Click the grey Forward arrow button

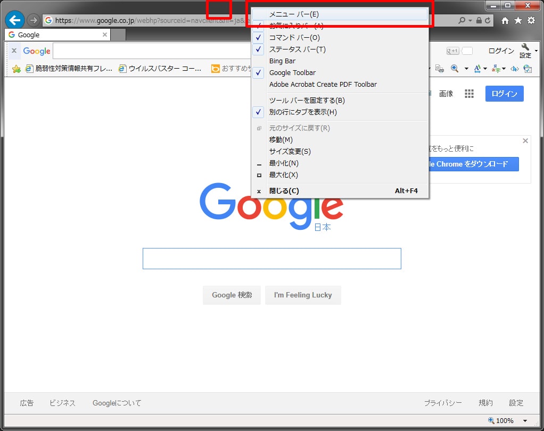pos(34,20)
